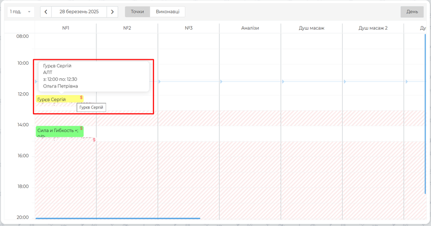Viewport: 431px width, 226px height.
Task: Click current-time arrow marker in the Аналізи column
Action: [x=221, y=81]
